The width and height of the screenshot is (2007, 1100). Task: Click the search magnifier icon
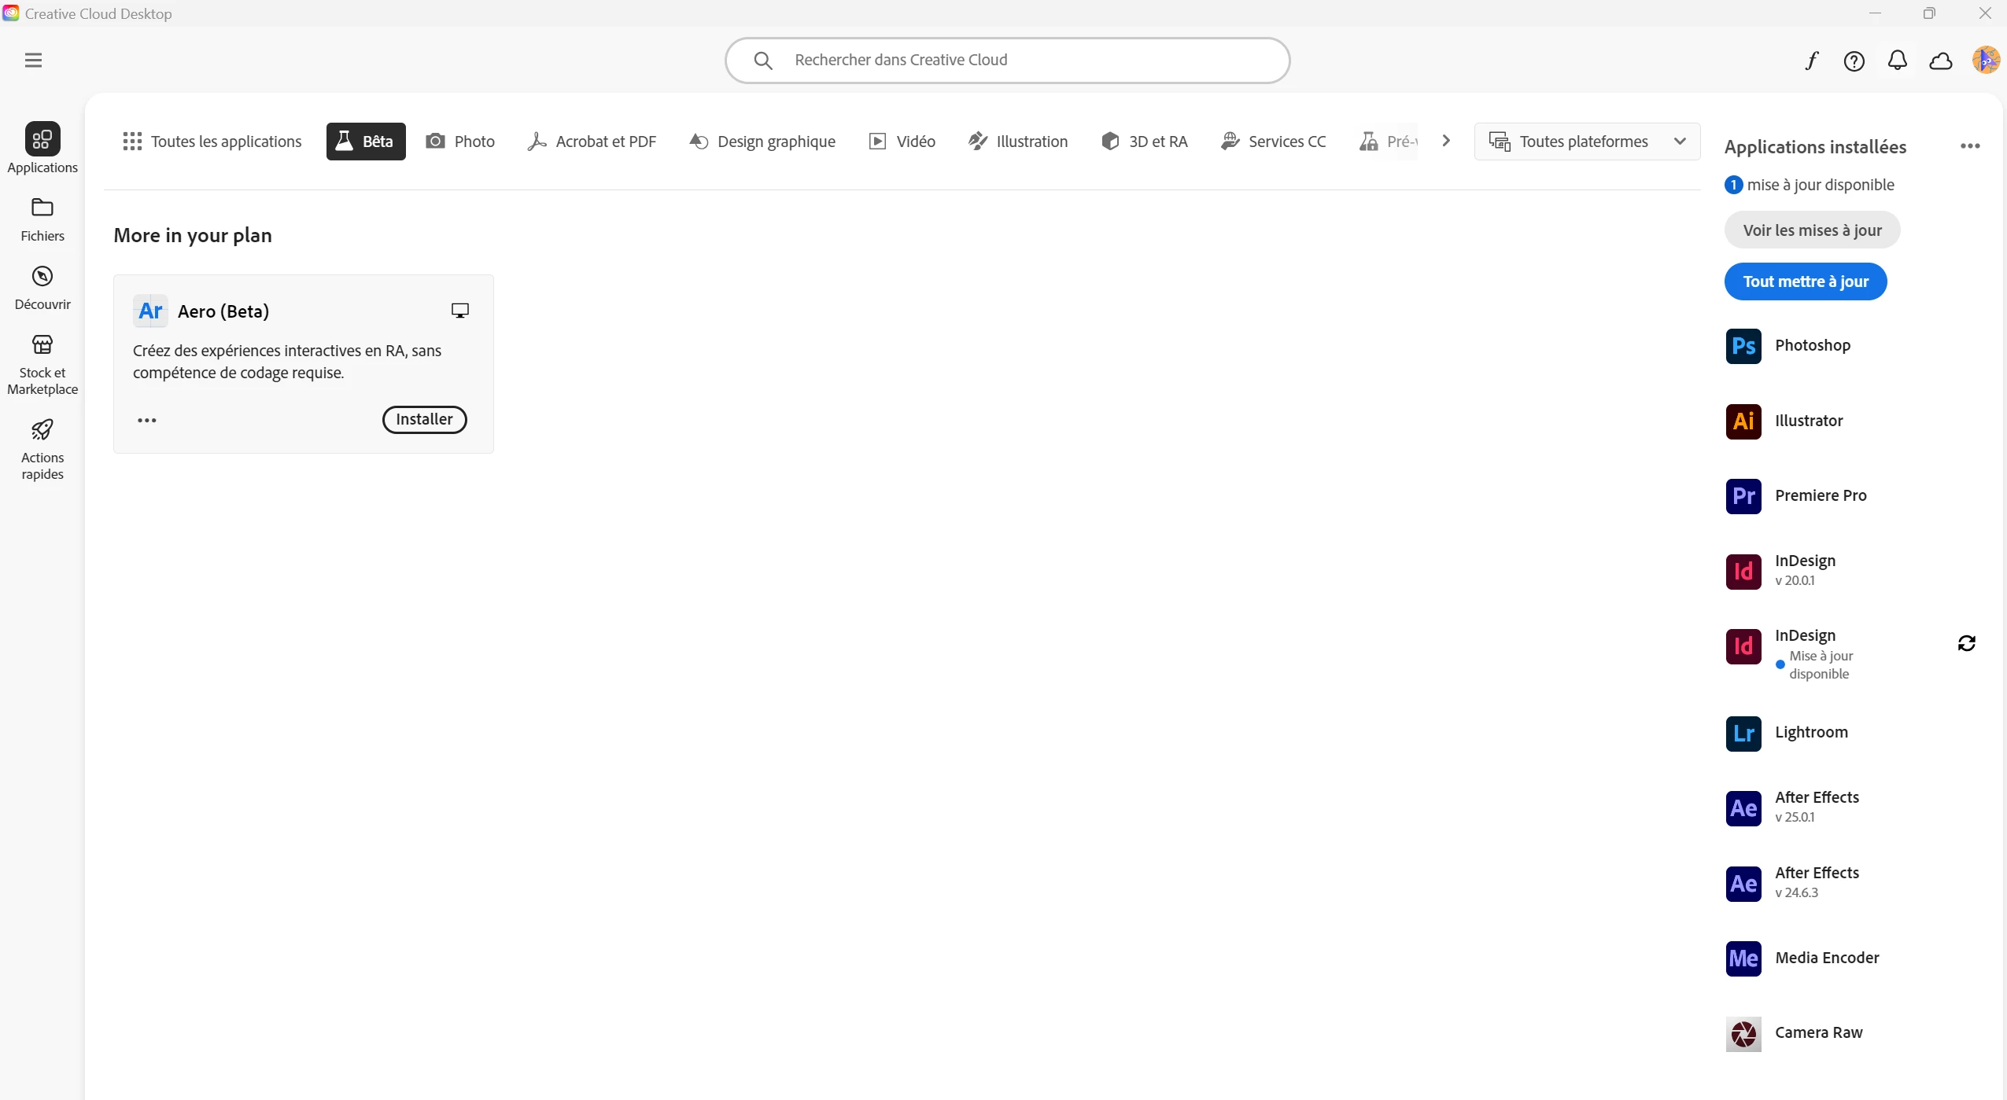(x=762, y=61)
